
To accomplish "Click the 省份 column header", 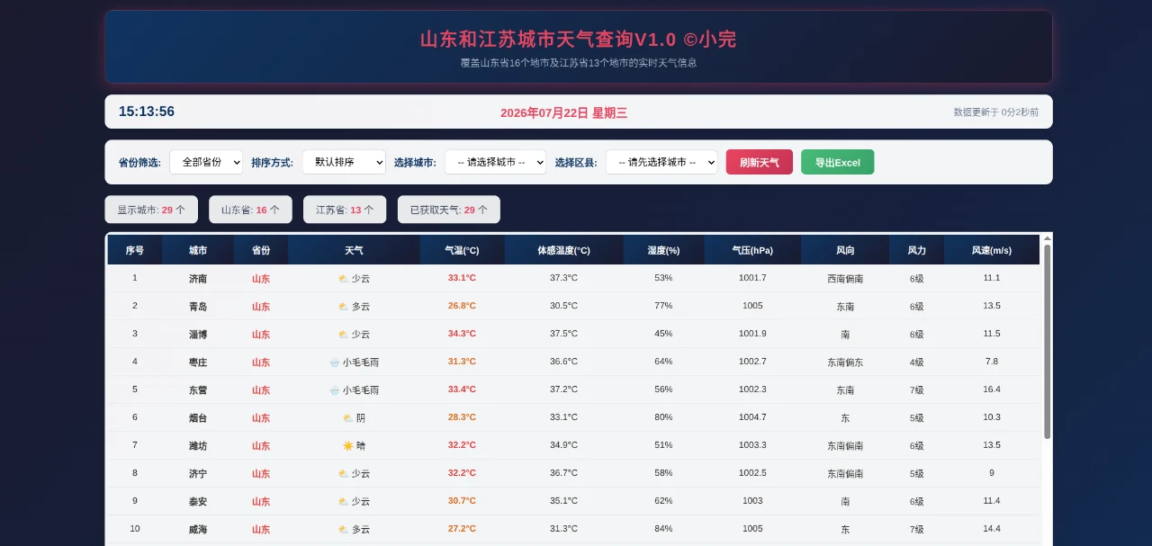I will coord(261,250).
